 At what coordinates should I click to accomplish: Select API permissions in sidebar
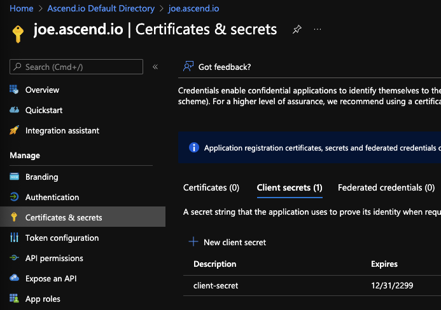click(x=54, y=259)
